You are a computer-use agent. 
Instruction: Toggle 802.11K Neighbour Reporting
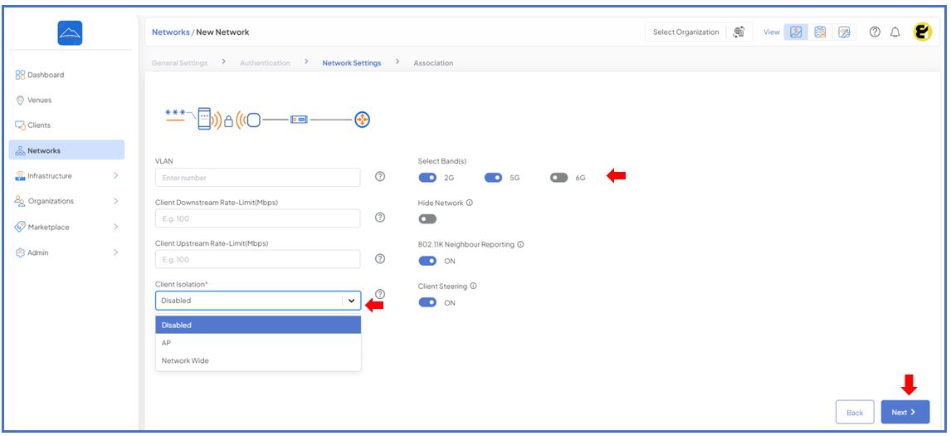pos(427,261)
